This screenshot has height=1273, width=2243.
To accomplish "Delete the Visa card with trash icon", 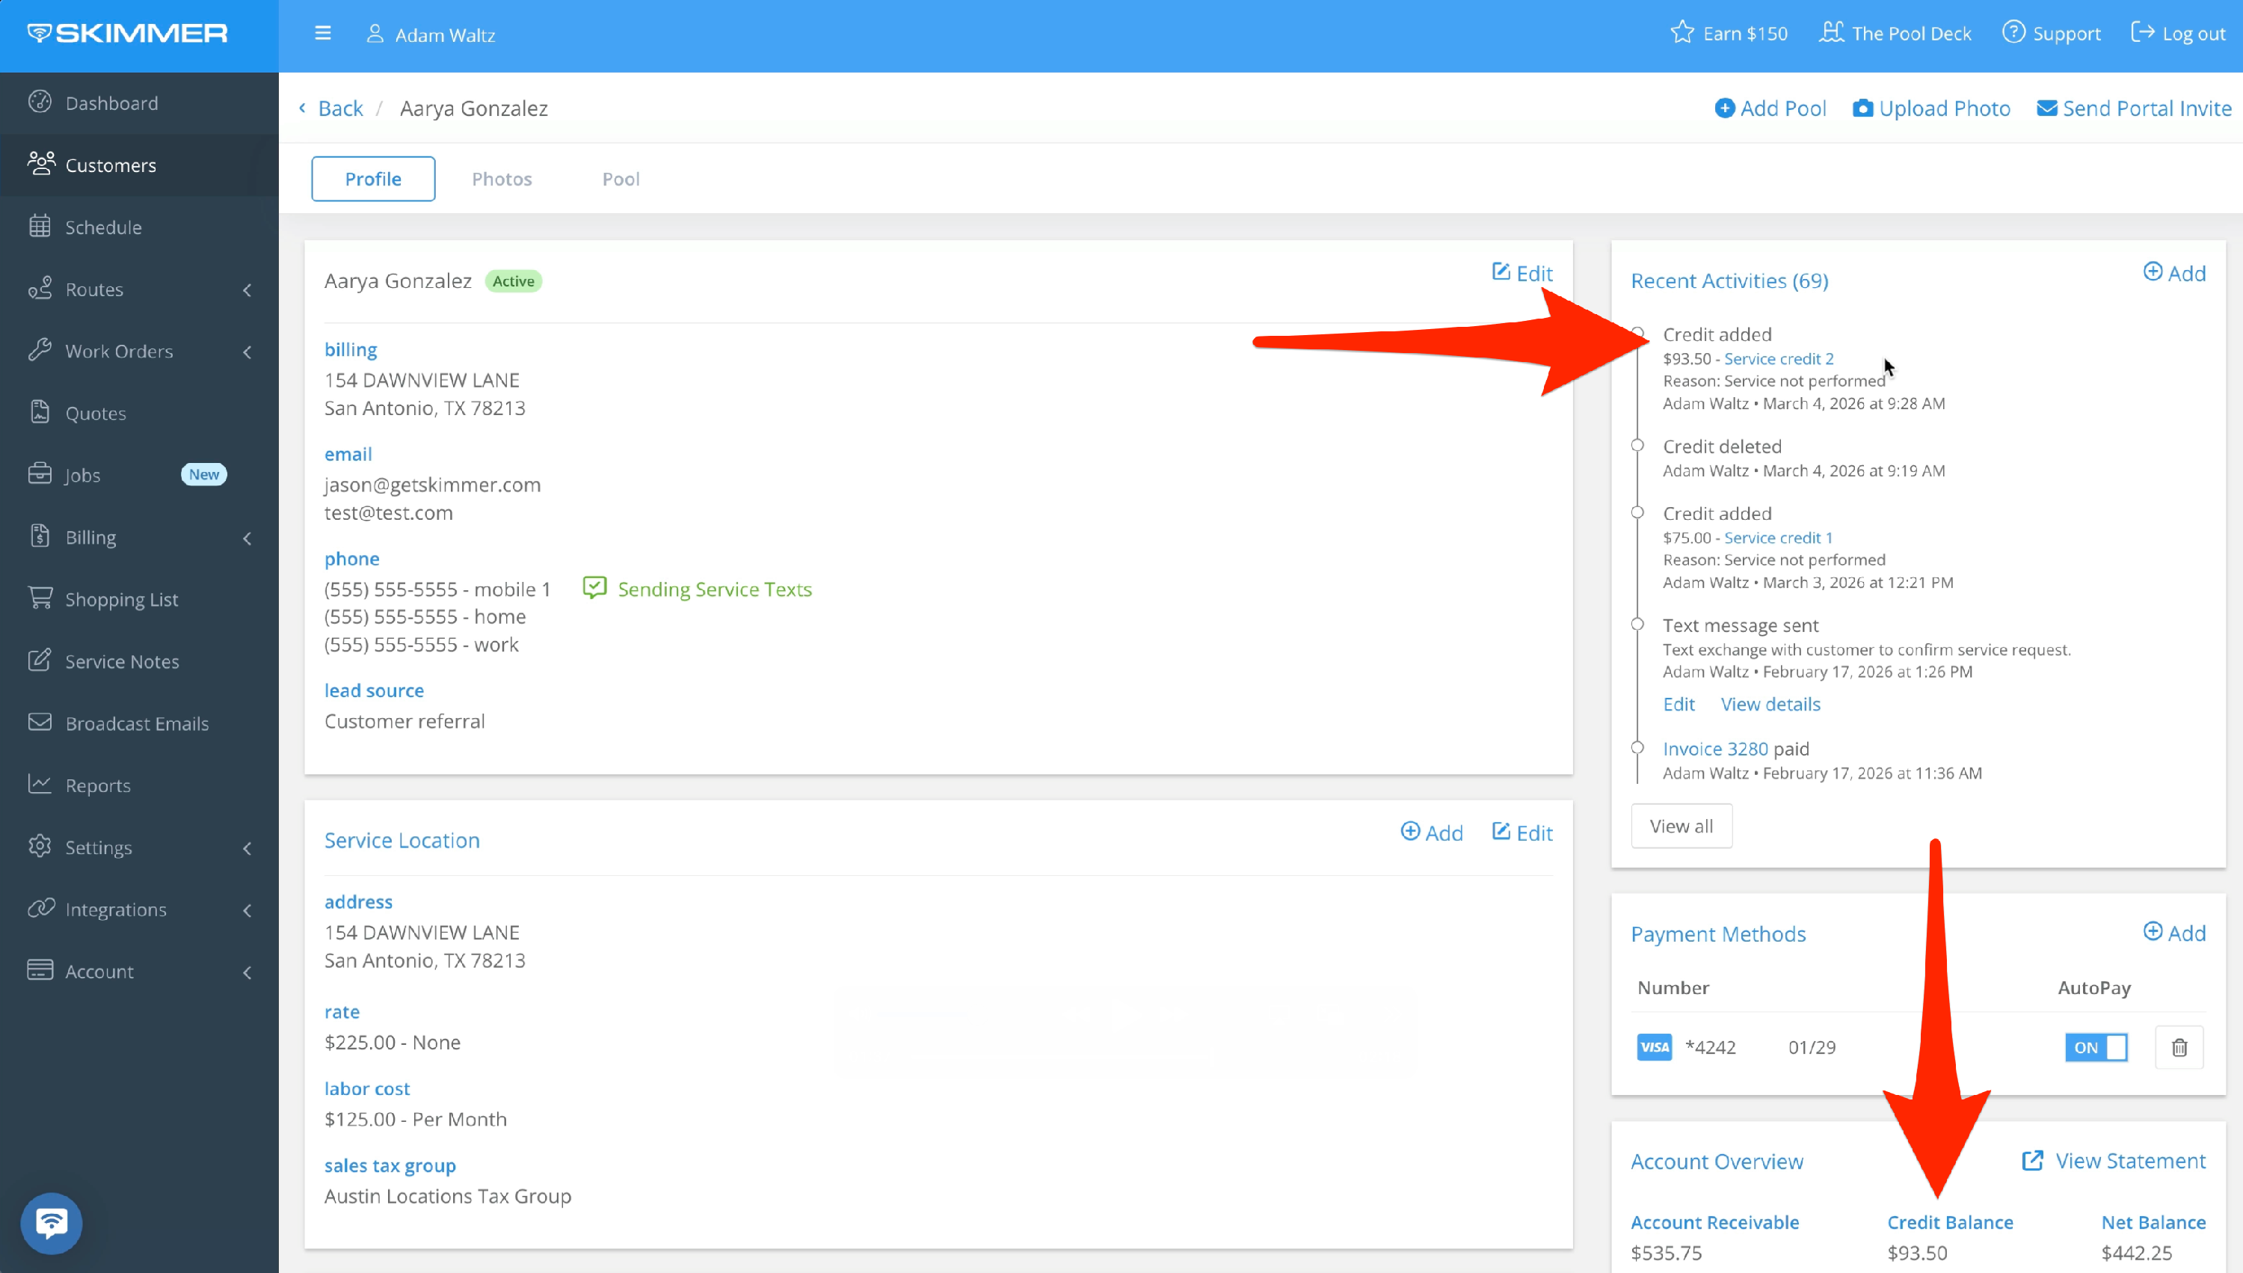I will tap(2179, 1047).
